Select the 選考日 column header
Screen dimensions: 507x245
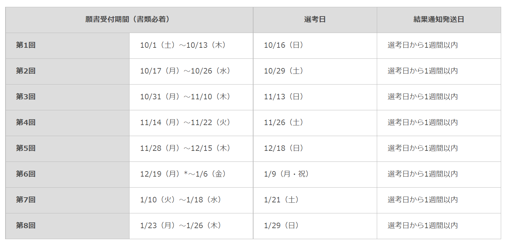click(315, 20)
